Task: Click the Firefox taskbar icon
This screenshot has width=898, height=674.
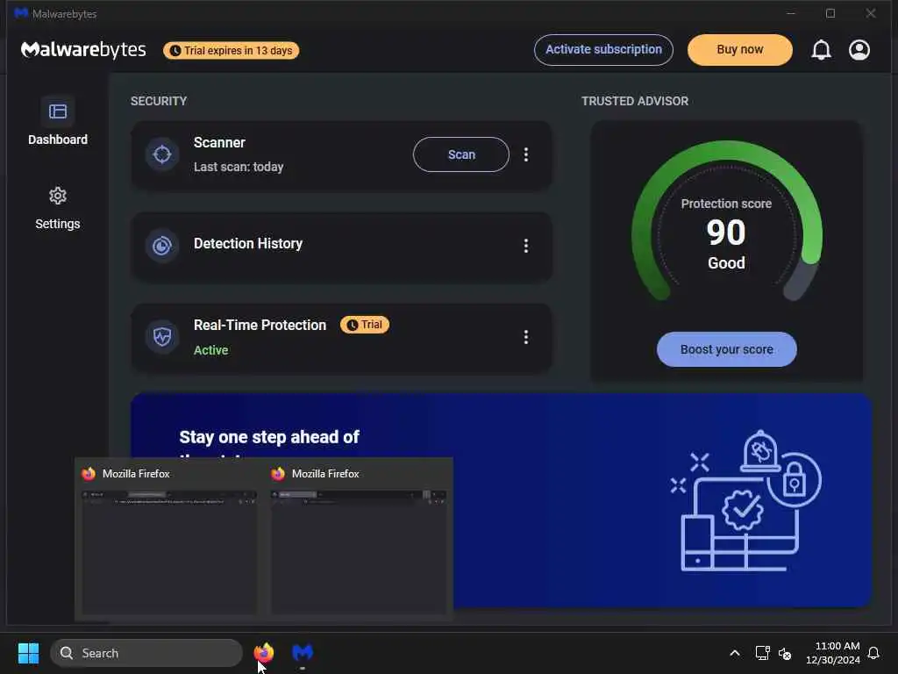Action: [264, 653]
